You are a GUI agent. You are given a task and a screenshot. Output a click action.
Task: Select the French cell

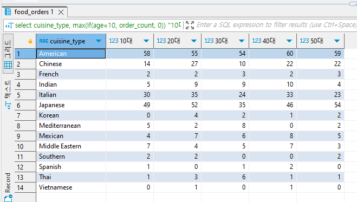click(x=71, y=74)
